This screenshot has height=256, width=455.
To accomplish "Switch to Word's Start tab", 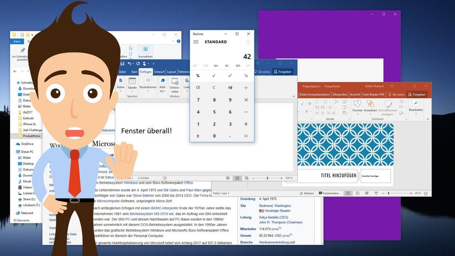I will (x=134, y=72).
